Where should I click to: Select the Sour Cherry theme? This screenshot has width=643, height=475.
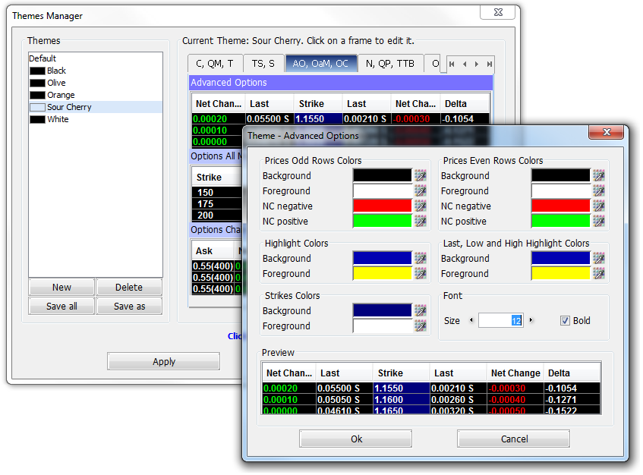pyautogui.click(x=95, y=107)
